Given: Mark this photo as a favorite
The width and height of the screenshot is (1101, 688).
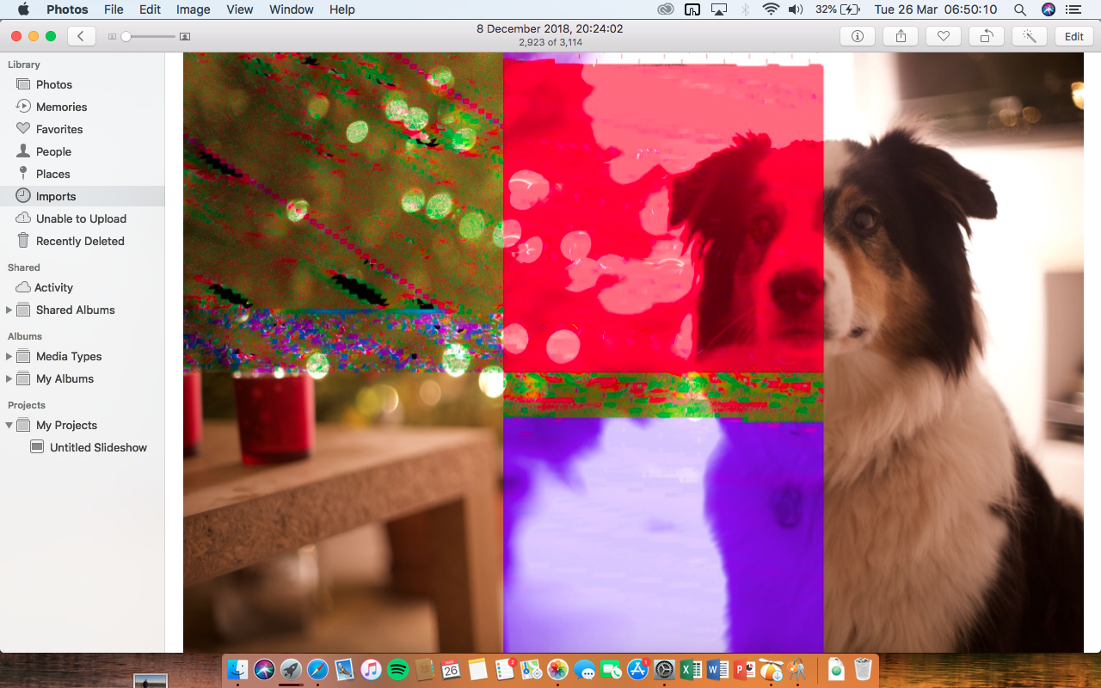Looking at the screenshot, I should (x=944, y=36).
